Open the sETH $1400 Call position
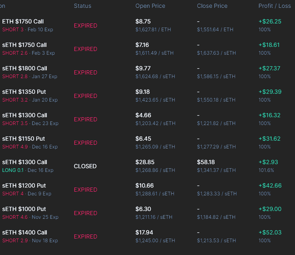295x255 pixels. 25,232
